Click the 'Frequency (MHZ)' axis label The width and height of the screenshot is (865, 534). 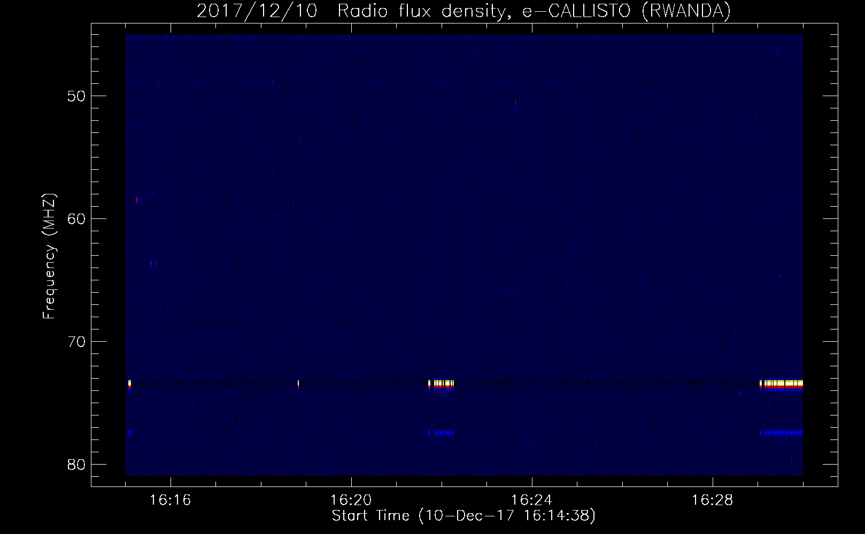(49, 256)
